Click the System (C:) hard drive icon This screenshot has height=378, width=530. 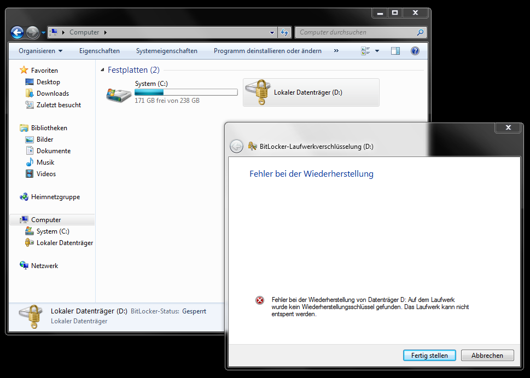pos(118,95)
